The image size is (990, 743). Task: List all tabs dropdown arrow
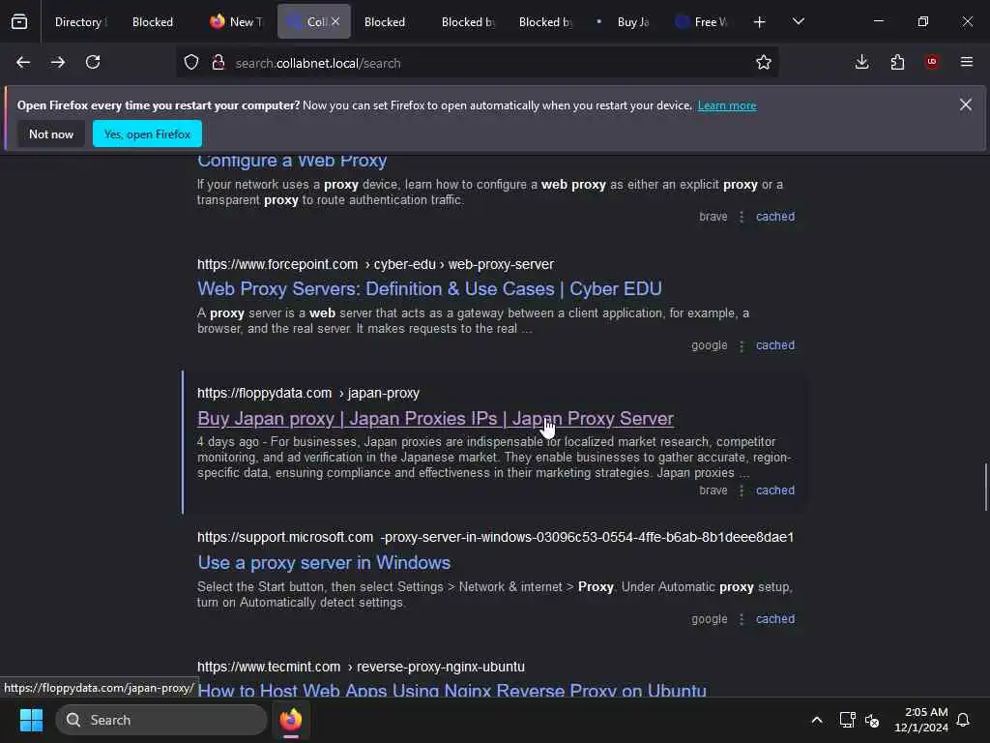(798, 22)
